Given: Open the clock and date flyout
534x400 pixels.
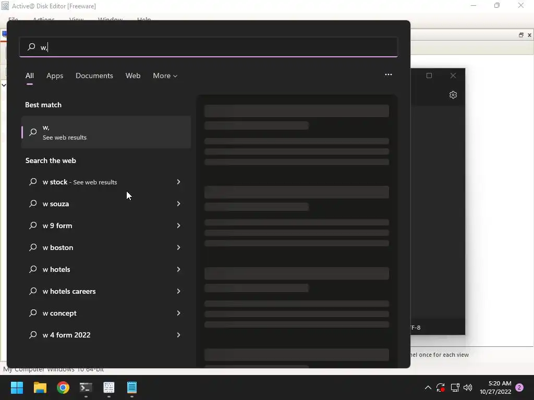Looking at the screenshot, I should 495,387.
